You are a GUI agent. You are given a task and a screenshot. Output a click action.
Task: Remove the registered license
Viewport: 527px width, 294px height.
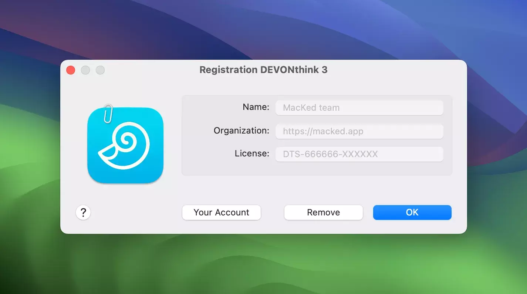click(324, 212)
